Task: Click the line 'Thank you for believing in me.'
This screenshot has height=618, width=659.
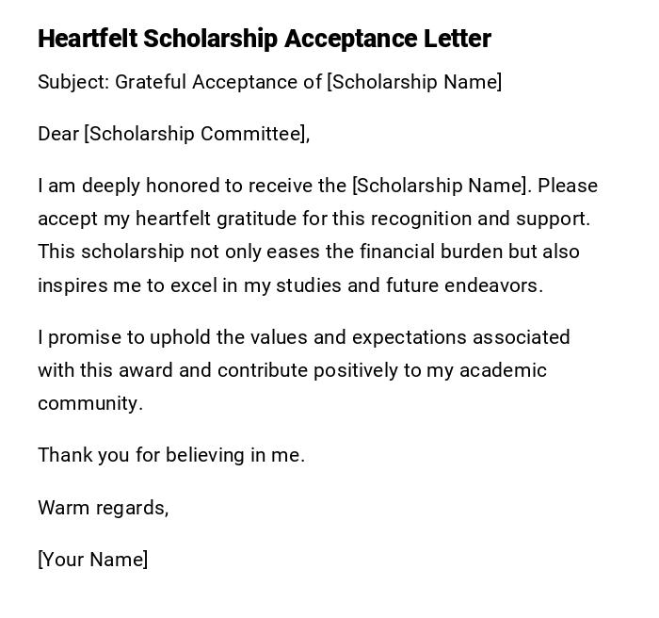Action: (x=171, y=455)
